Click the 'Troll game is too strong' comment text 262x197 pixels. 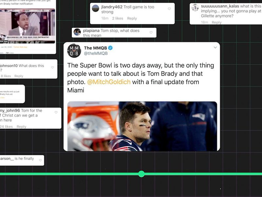point(128,10)
